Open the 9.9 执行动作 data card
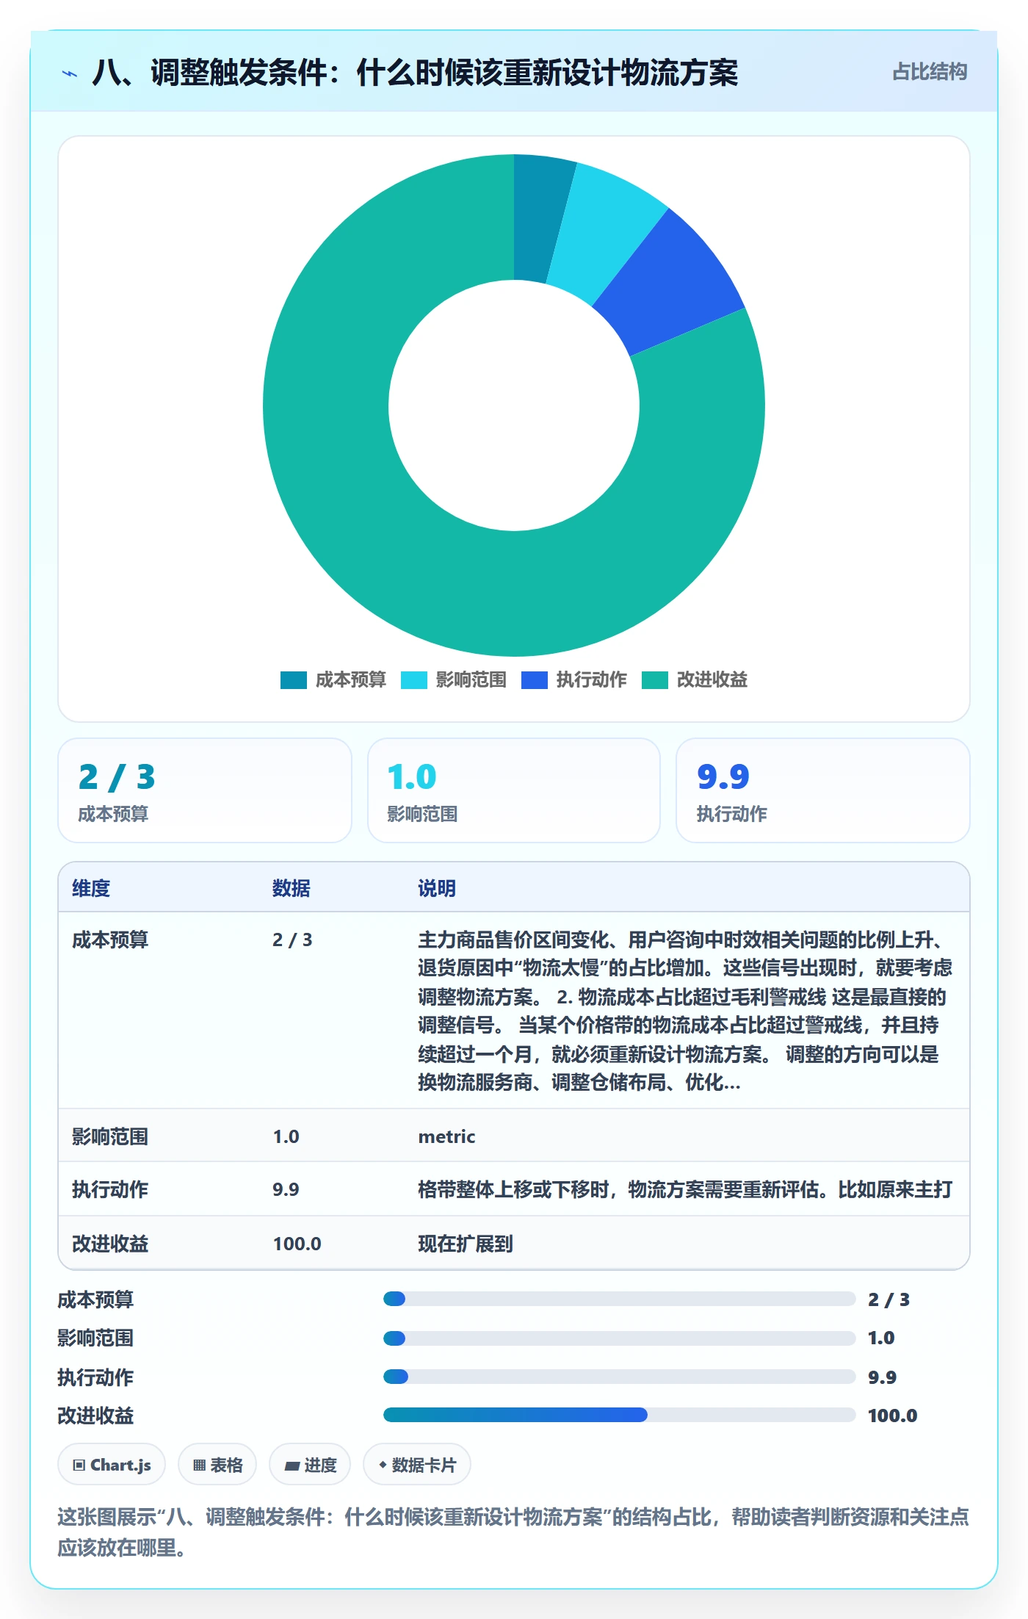Image resolution: width=1028 pixels, height=1619 pixels. click(x=823, y=790)
